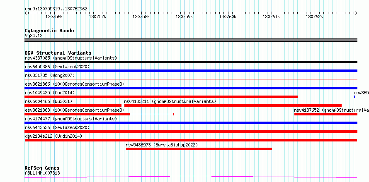Open the nsv4337085 (gnomADStructuralVariants) label
Screen dimensions: 369x182
point(71,58)
